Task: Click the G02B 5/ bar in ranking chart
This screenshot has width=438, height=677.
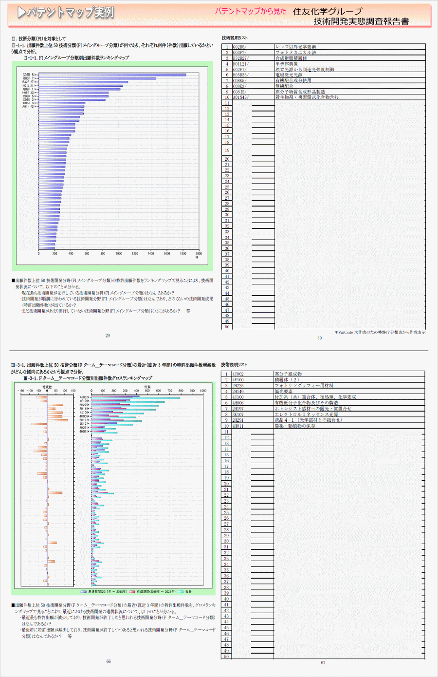Action: 112,75
